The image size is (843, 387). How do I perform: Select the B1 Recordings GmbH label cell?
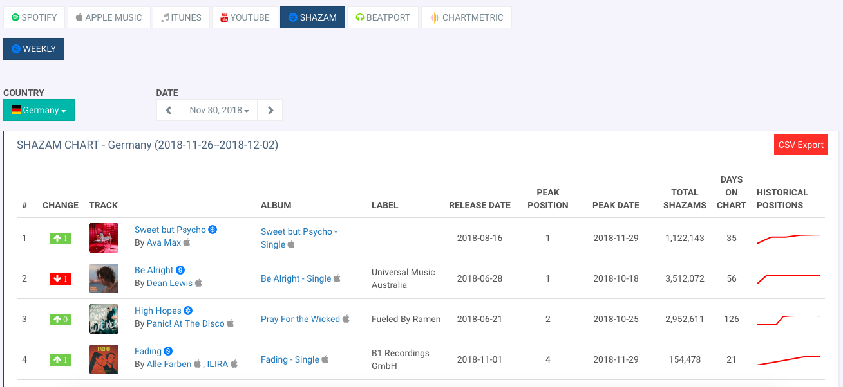(399, 359)
